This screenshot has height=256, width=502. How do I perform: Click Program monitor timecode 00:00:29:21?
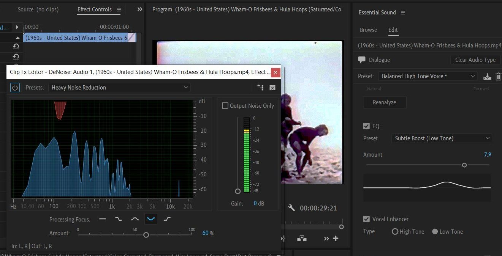pos(318,208)
